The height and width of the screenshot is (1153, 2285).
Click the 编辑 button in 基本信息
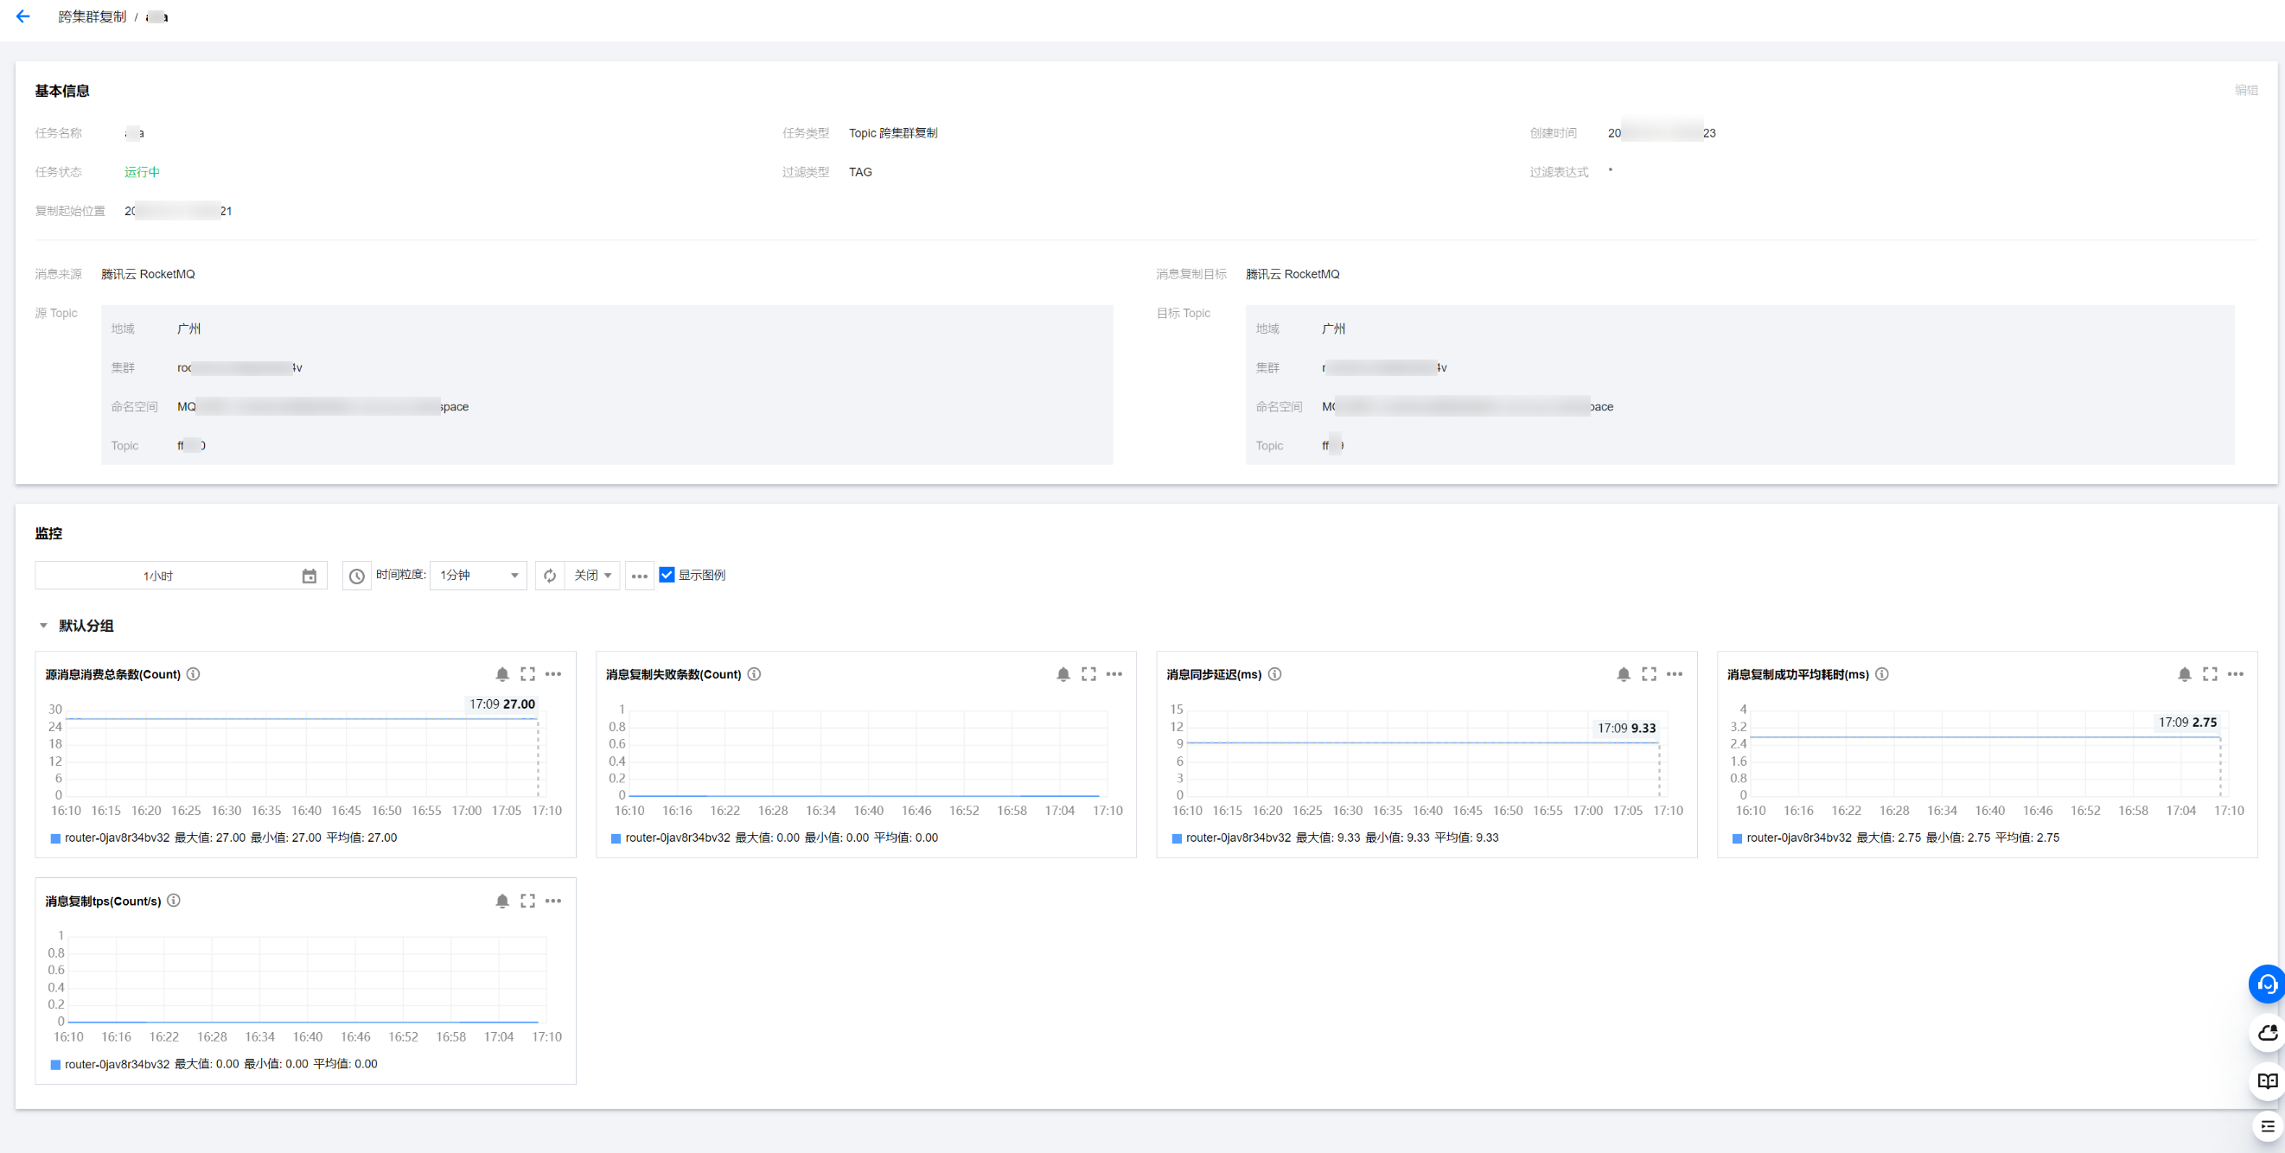(x=2245, y=90)
